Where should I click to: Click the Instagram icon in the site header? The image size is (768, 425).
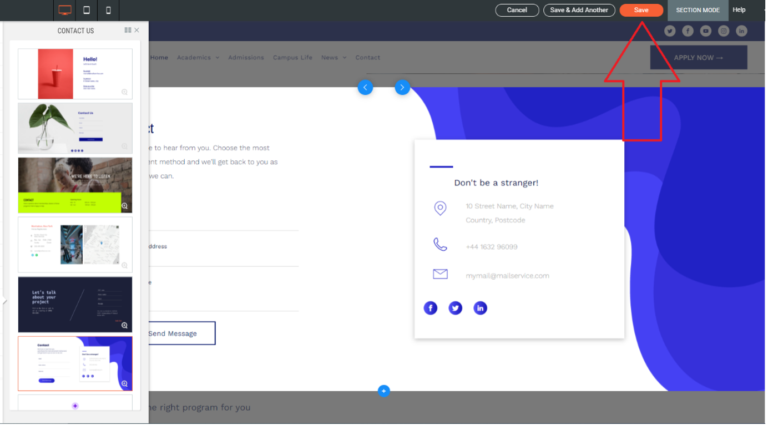[x=724, y=31]
